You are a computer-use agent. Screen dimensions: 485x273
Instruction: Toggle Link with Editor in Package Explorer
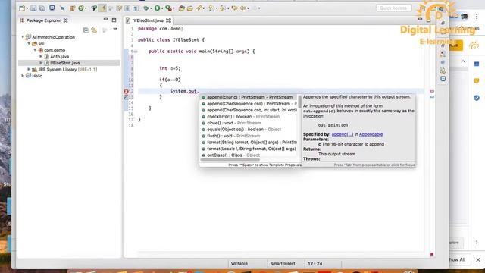(94, 30)
